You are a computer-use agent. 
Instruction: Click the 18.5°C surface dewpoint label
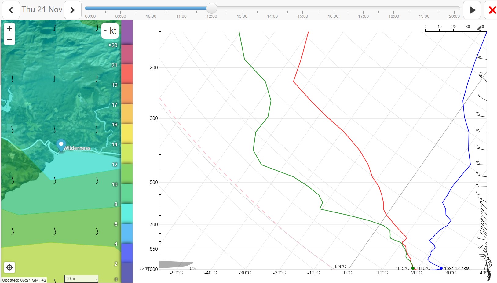[x=402, y=268]
